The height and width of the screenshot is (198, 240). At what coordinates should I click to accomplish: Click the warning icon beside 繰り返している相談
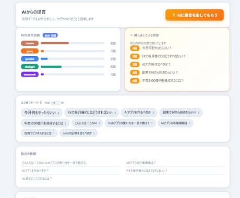point(131,35)
